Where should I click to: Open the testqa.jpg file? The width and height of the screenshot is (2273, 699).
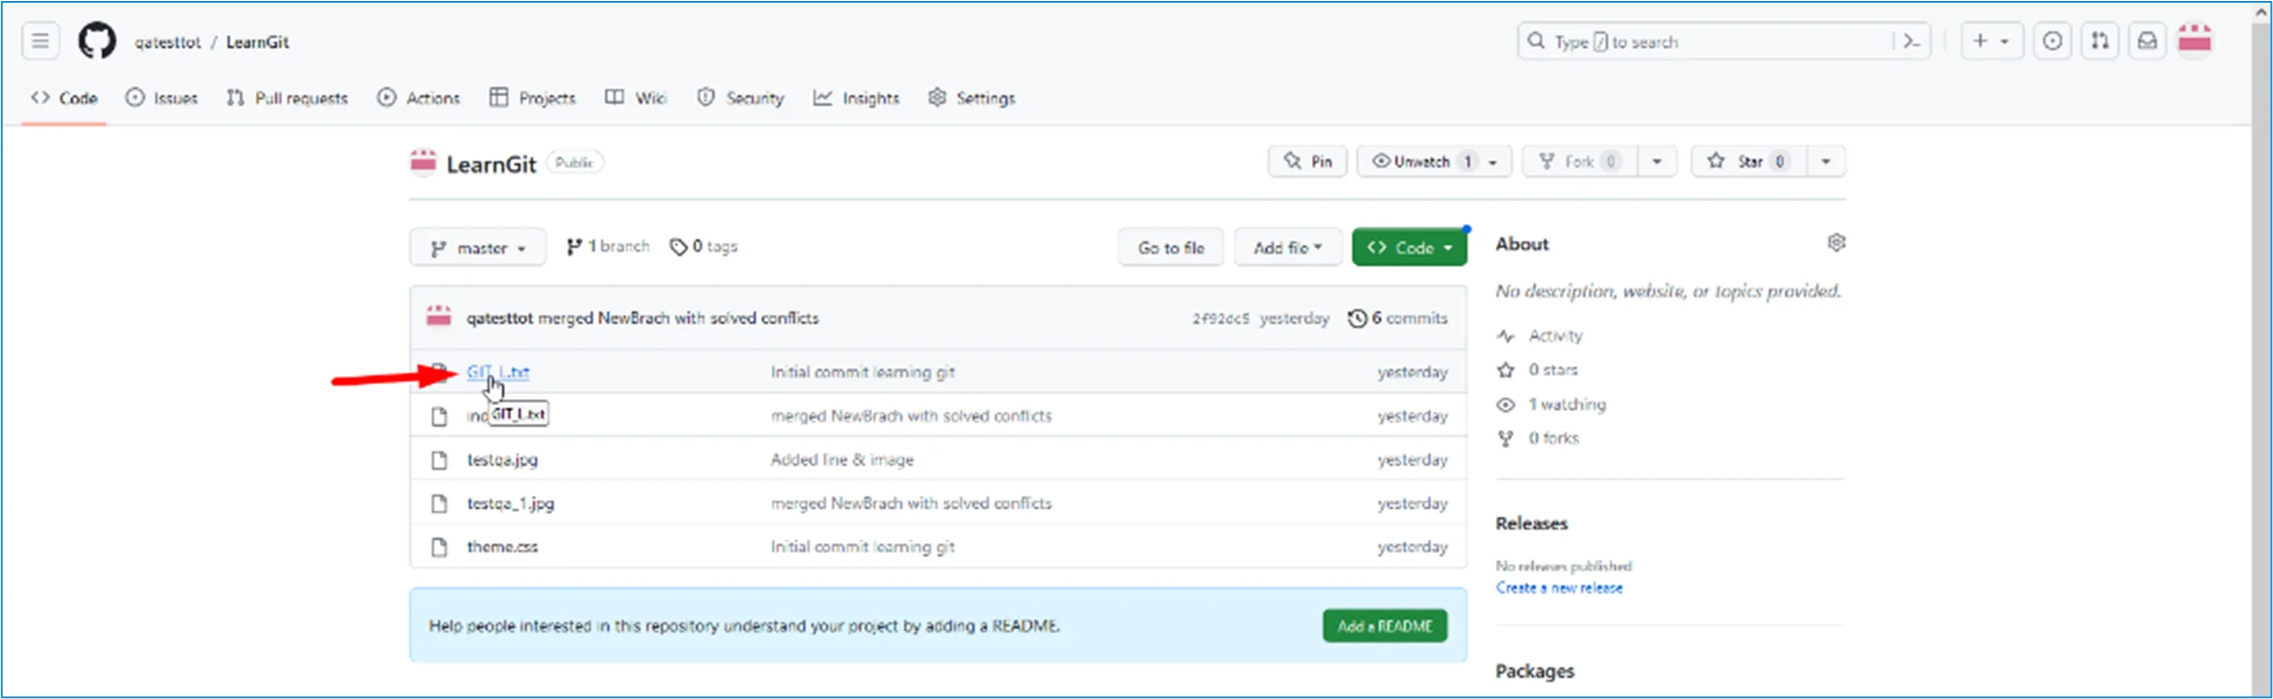click(x=502, y=460)
